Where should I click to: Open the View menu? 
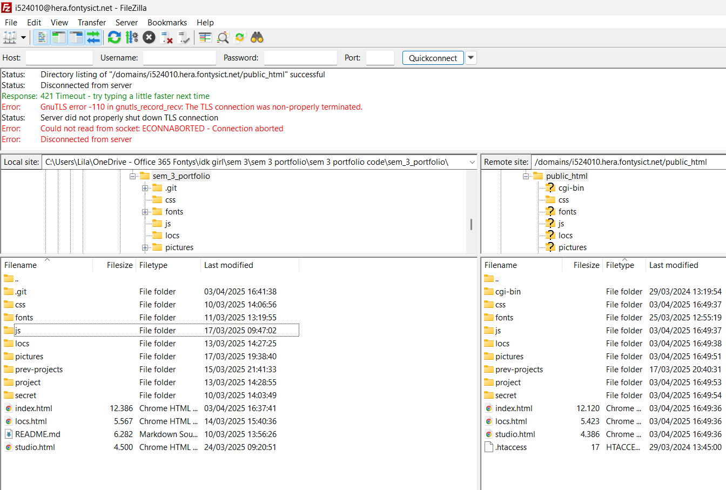coord(59,23)
